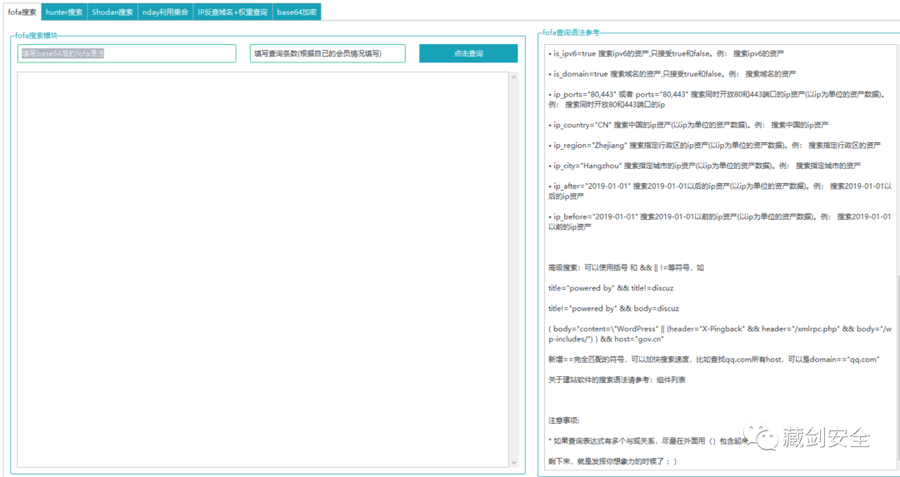Click the 点击查询 button
900x477 pixels.
(x=468, y=53)
